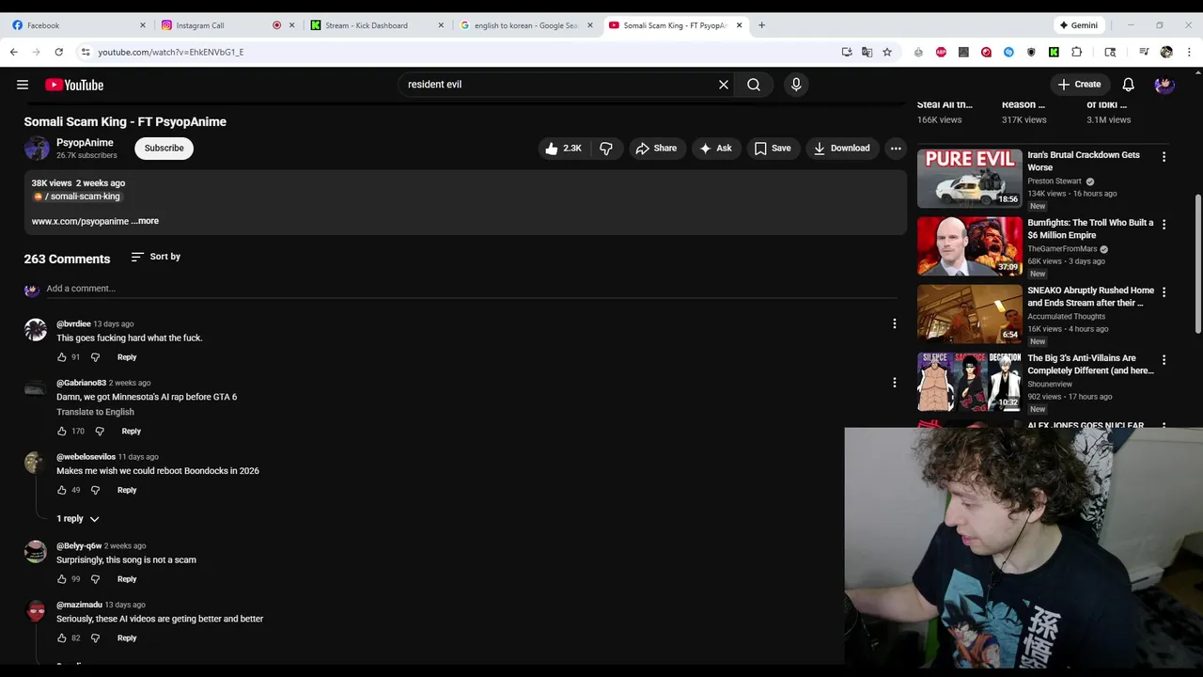Viewport: 1203px width, 677px height.
Task: Open the Shazam extension icon
Action: coord(1008,52)
